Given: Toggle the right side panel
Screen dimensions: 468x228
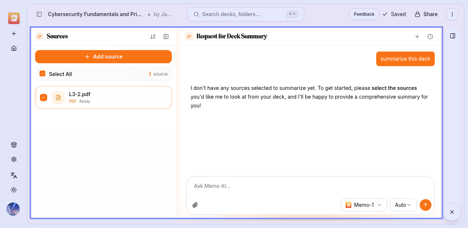Looking at the screenshot, I should [453, 36].
